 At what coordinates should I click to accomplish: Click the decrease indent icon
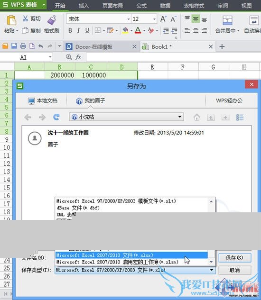[x=166, y=30]
